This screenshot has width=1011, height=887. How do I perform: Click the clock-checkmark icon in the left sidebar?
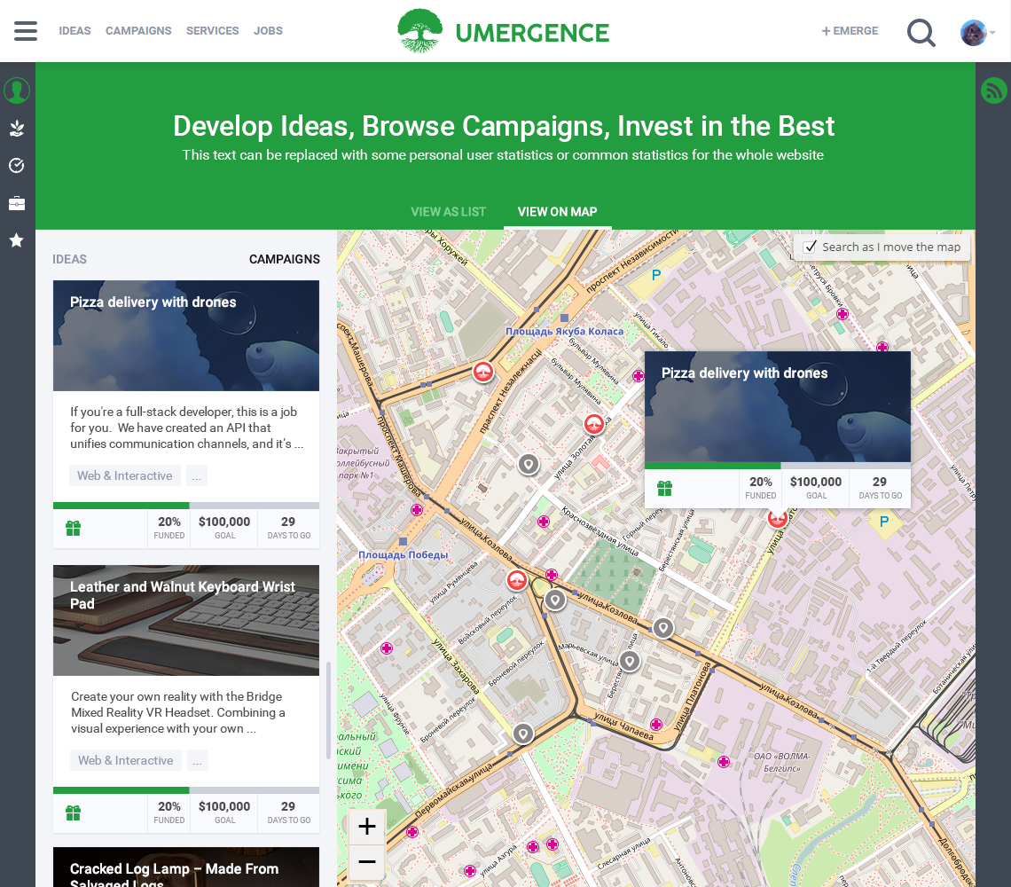(x=16, y=165)
